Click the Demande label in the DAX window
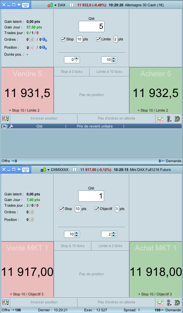This screenshot has height=313, width=183. (173, 161)
